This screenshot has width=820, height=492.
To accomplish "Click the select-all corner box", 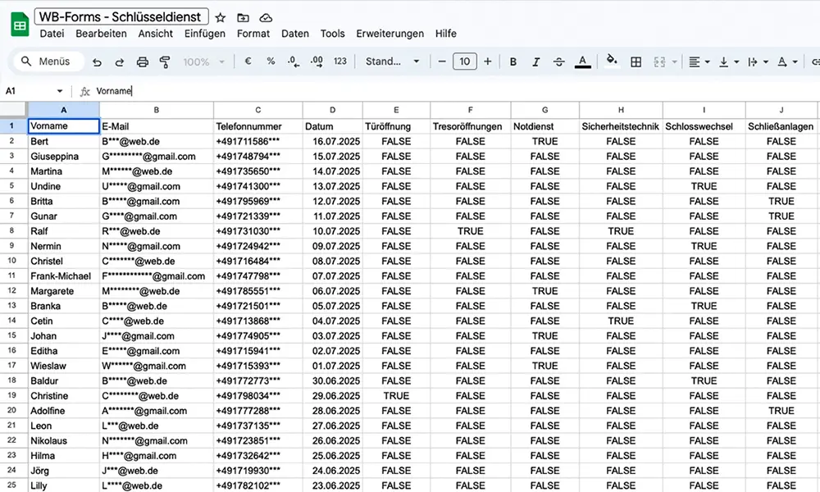I will pyautogui.click(x=13, y=110).
